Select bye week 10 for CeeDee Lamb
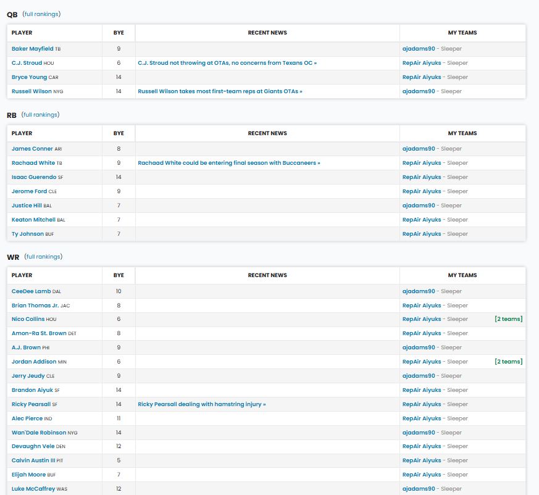The width and height of the screenshot is (539, 495). click(x=119, y=291)
